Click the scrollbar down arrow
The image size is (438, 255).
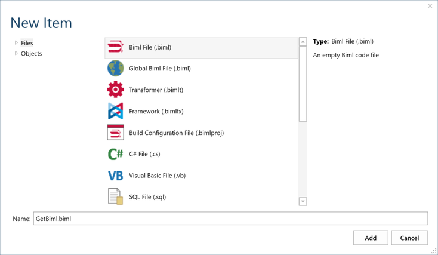point(303,201)
